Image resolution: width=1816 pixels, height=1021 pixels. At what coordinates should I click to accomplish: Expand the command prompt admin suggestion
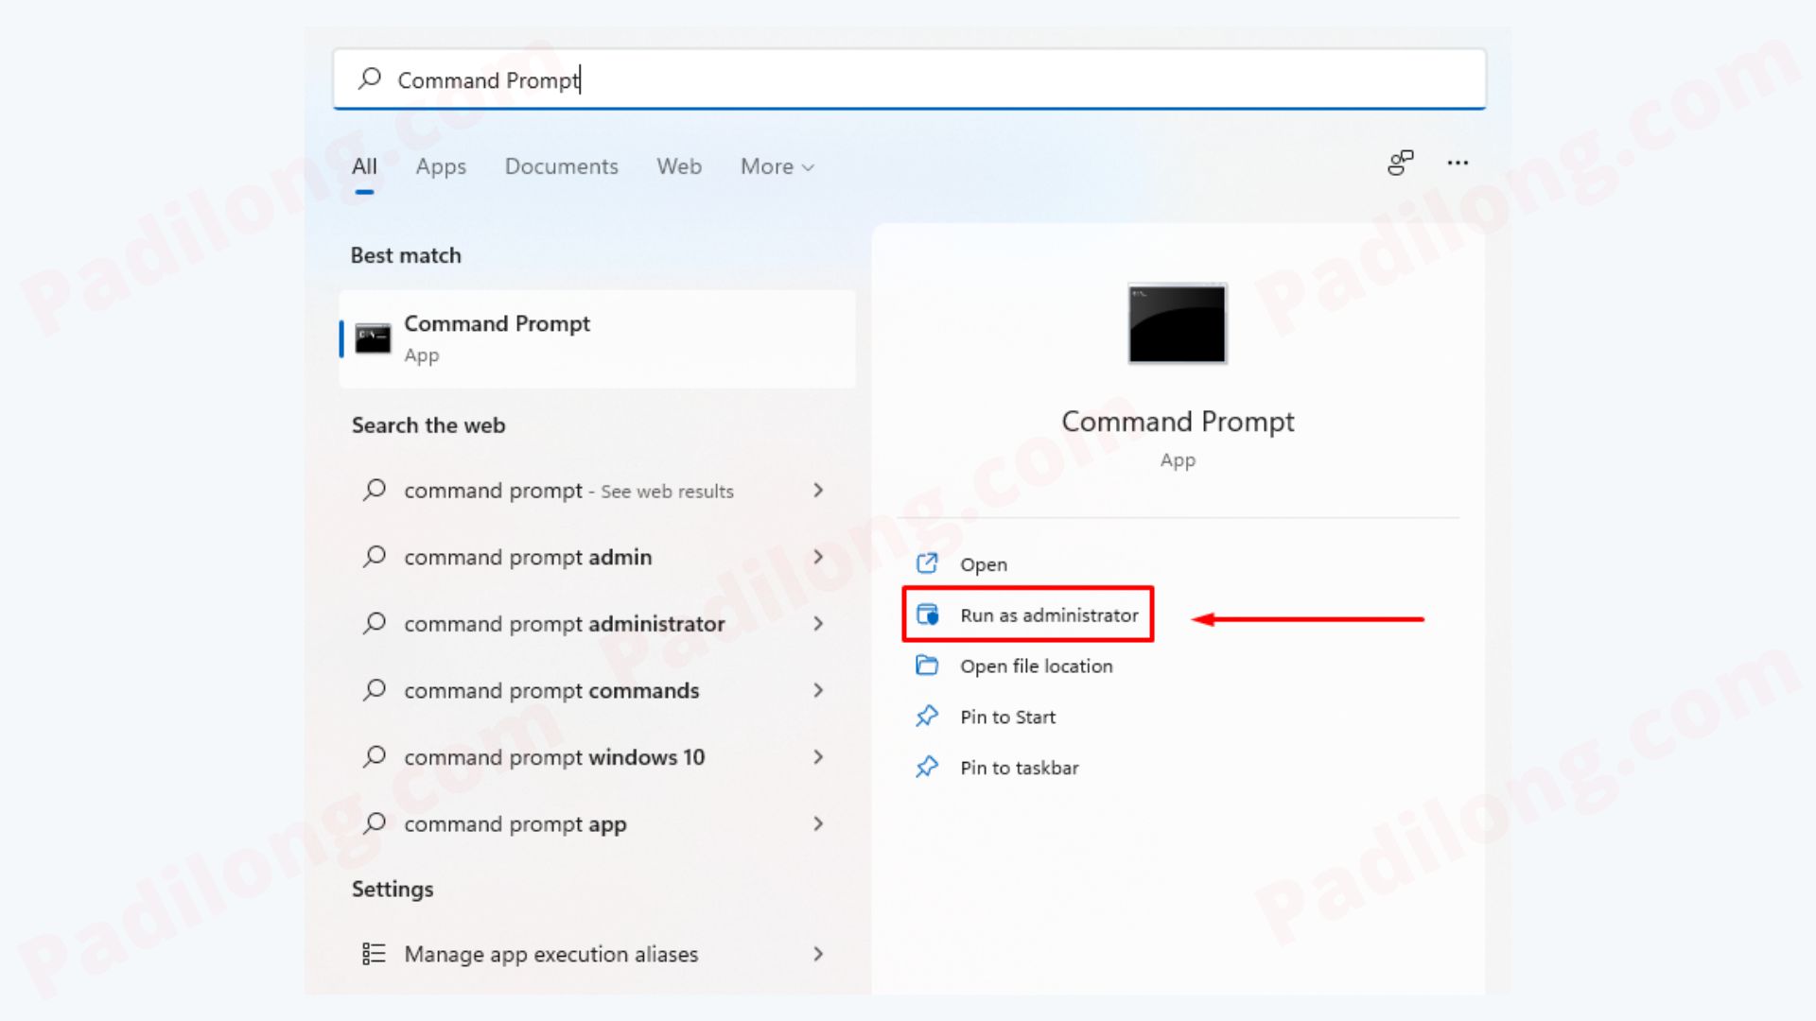[818, 557]
